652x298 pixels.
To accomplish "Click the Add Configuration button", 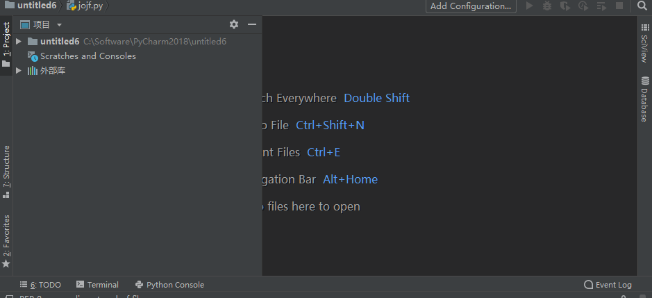I will pos(471,6).
